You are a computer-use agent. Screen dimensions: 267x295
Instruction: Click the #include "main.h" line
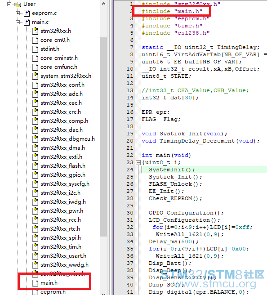172,11
